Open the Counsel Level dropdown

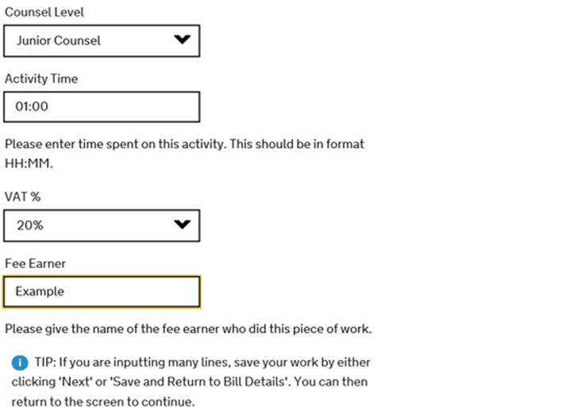coord(102,41)
